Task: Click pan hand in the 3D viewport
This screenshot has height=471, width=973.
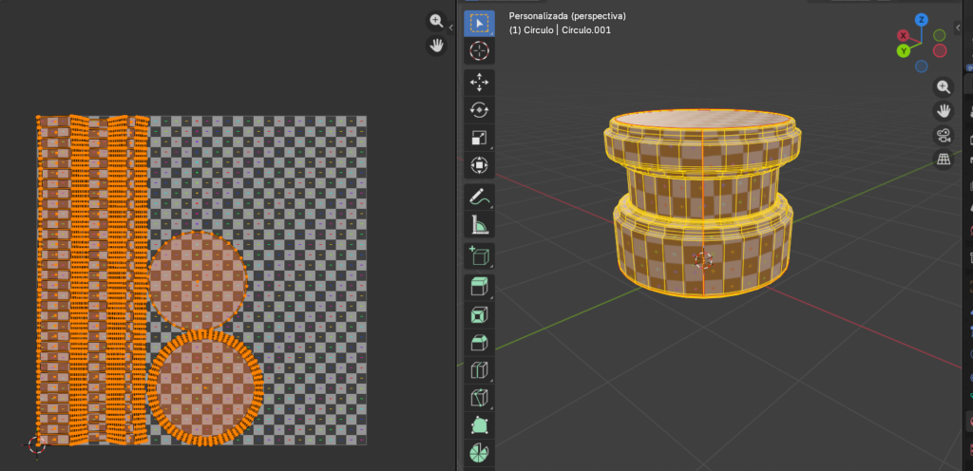Action: pyautogui.click(x=944, y=111)
